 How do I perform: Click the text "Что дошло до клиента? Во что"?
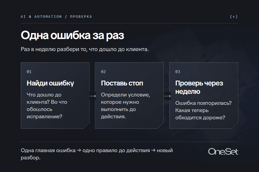(x=47, y=98)
